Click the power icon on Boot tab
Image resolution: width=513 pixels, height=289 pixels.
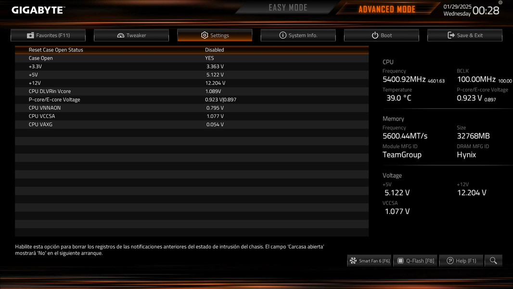375,35
